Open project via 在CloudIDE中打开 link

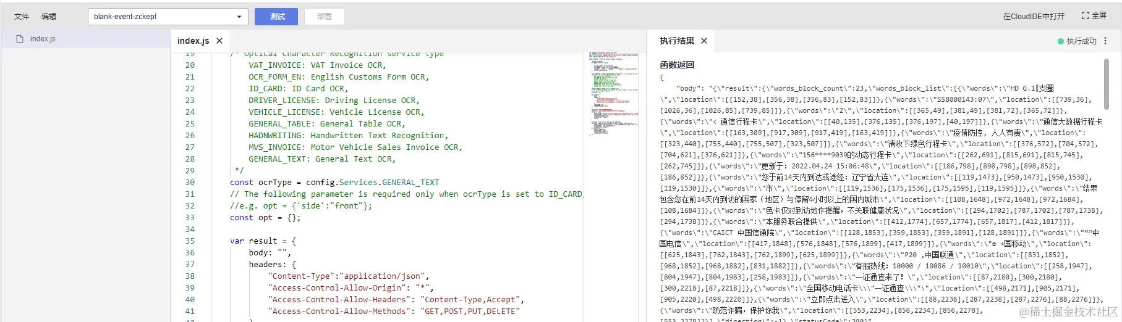[1034, 17]
